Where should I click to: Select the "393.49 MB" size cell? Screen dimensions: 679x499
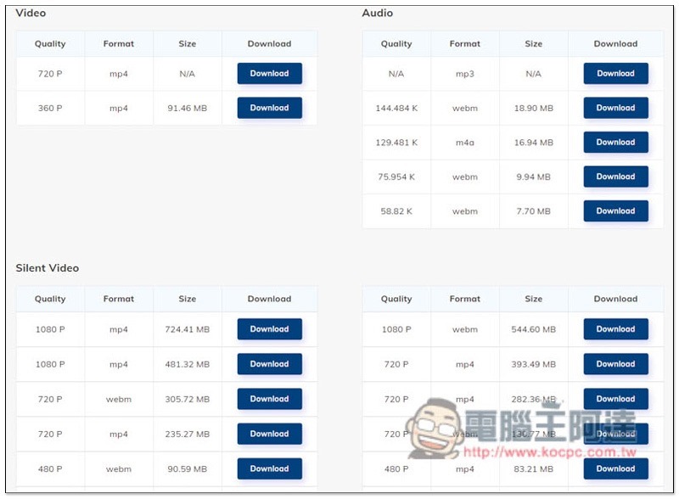click(534, 365)
